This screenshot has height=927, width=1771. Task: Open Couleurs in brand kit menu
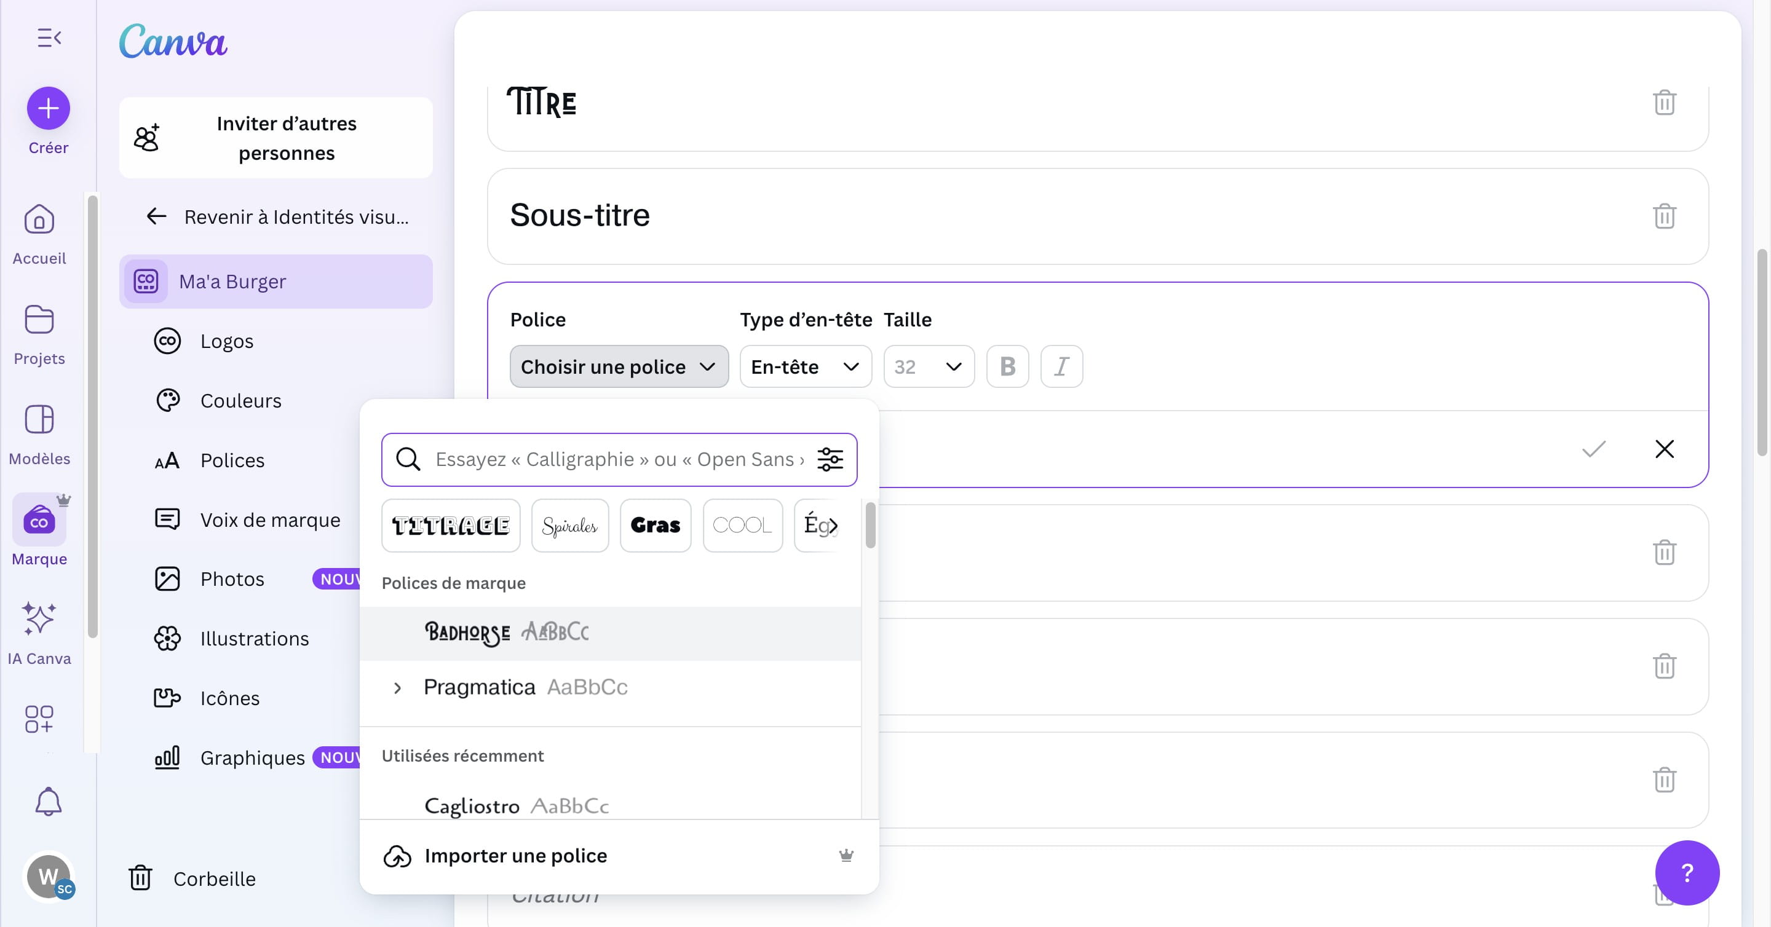pos(240,401)
